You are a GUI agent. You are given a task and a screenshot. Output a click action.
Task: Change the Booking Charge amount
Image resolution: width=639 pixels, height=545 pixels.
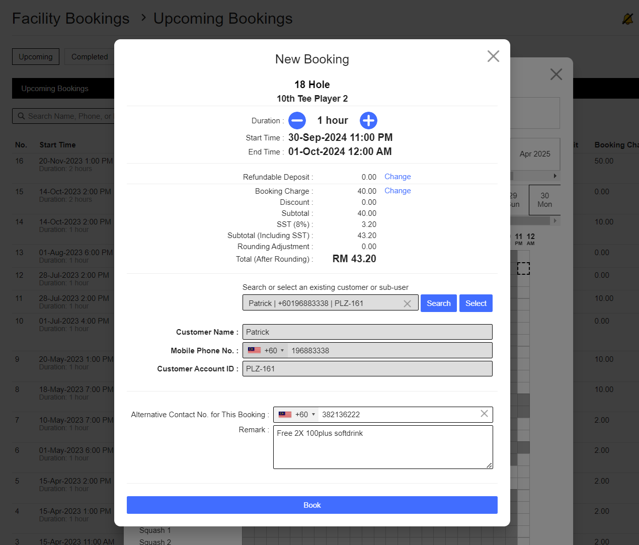[x=397, y=191]
